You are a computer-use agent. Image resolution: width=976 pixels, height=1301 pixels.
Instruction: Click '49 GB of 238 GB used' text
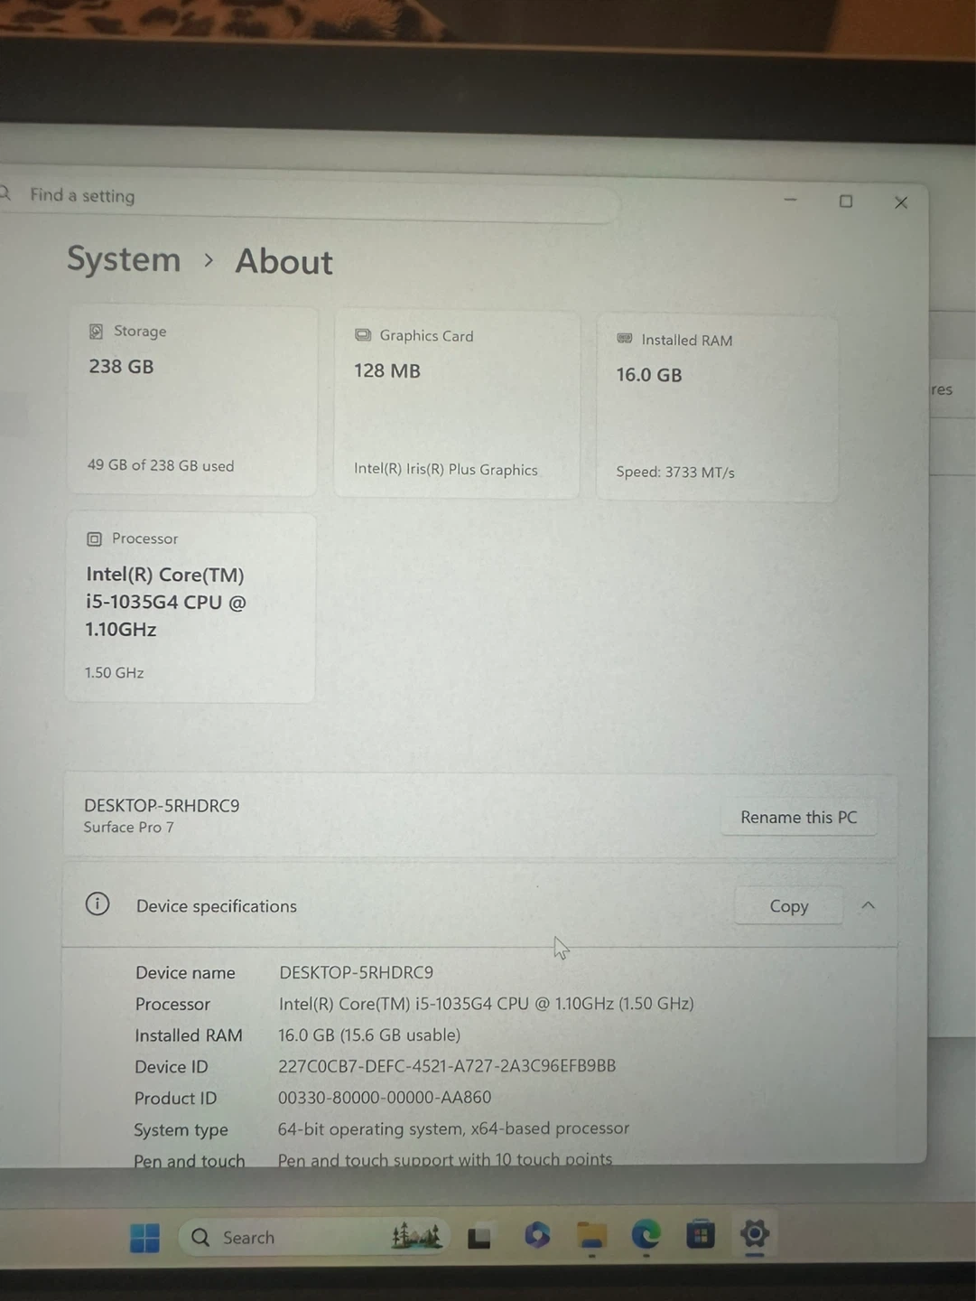click(161, 465)
